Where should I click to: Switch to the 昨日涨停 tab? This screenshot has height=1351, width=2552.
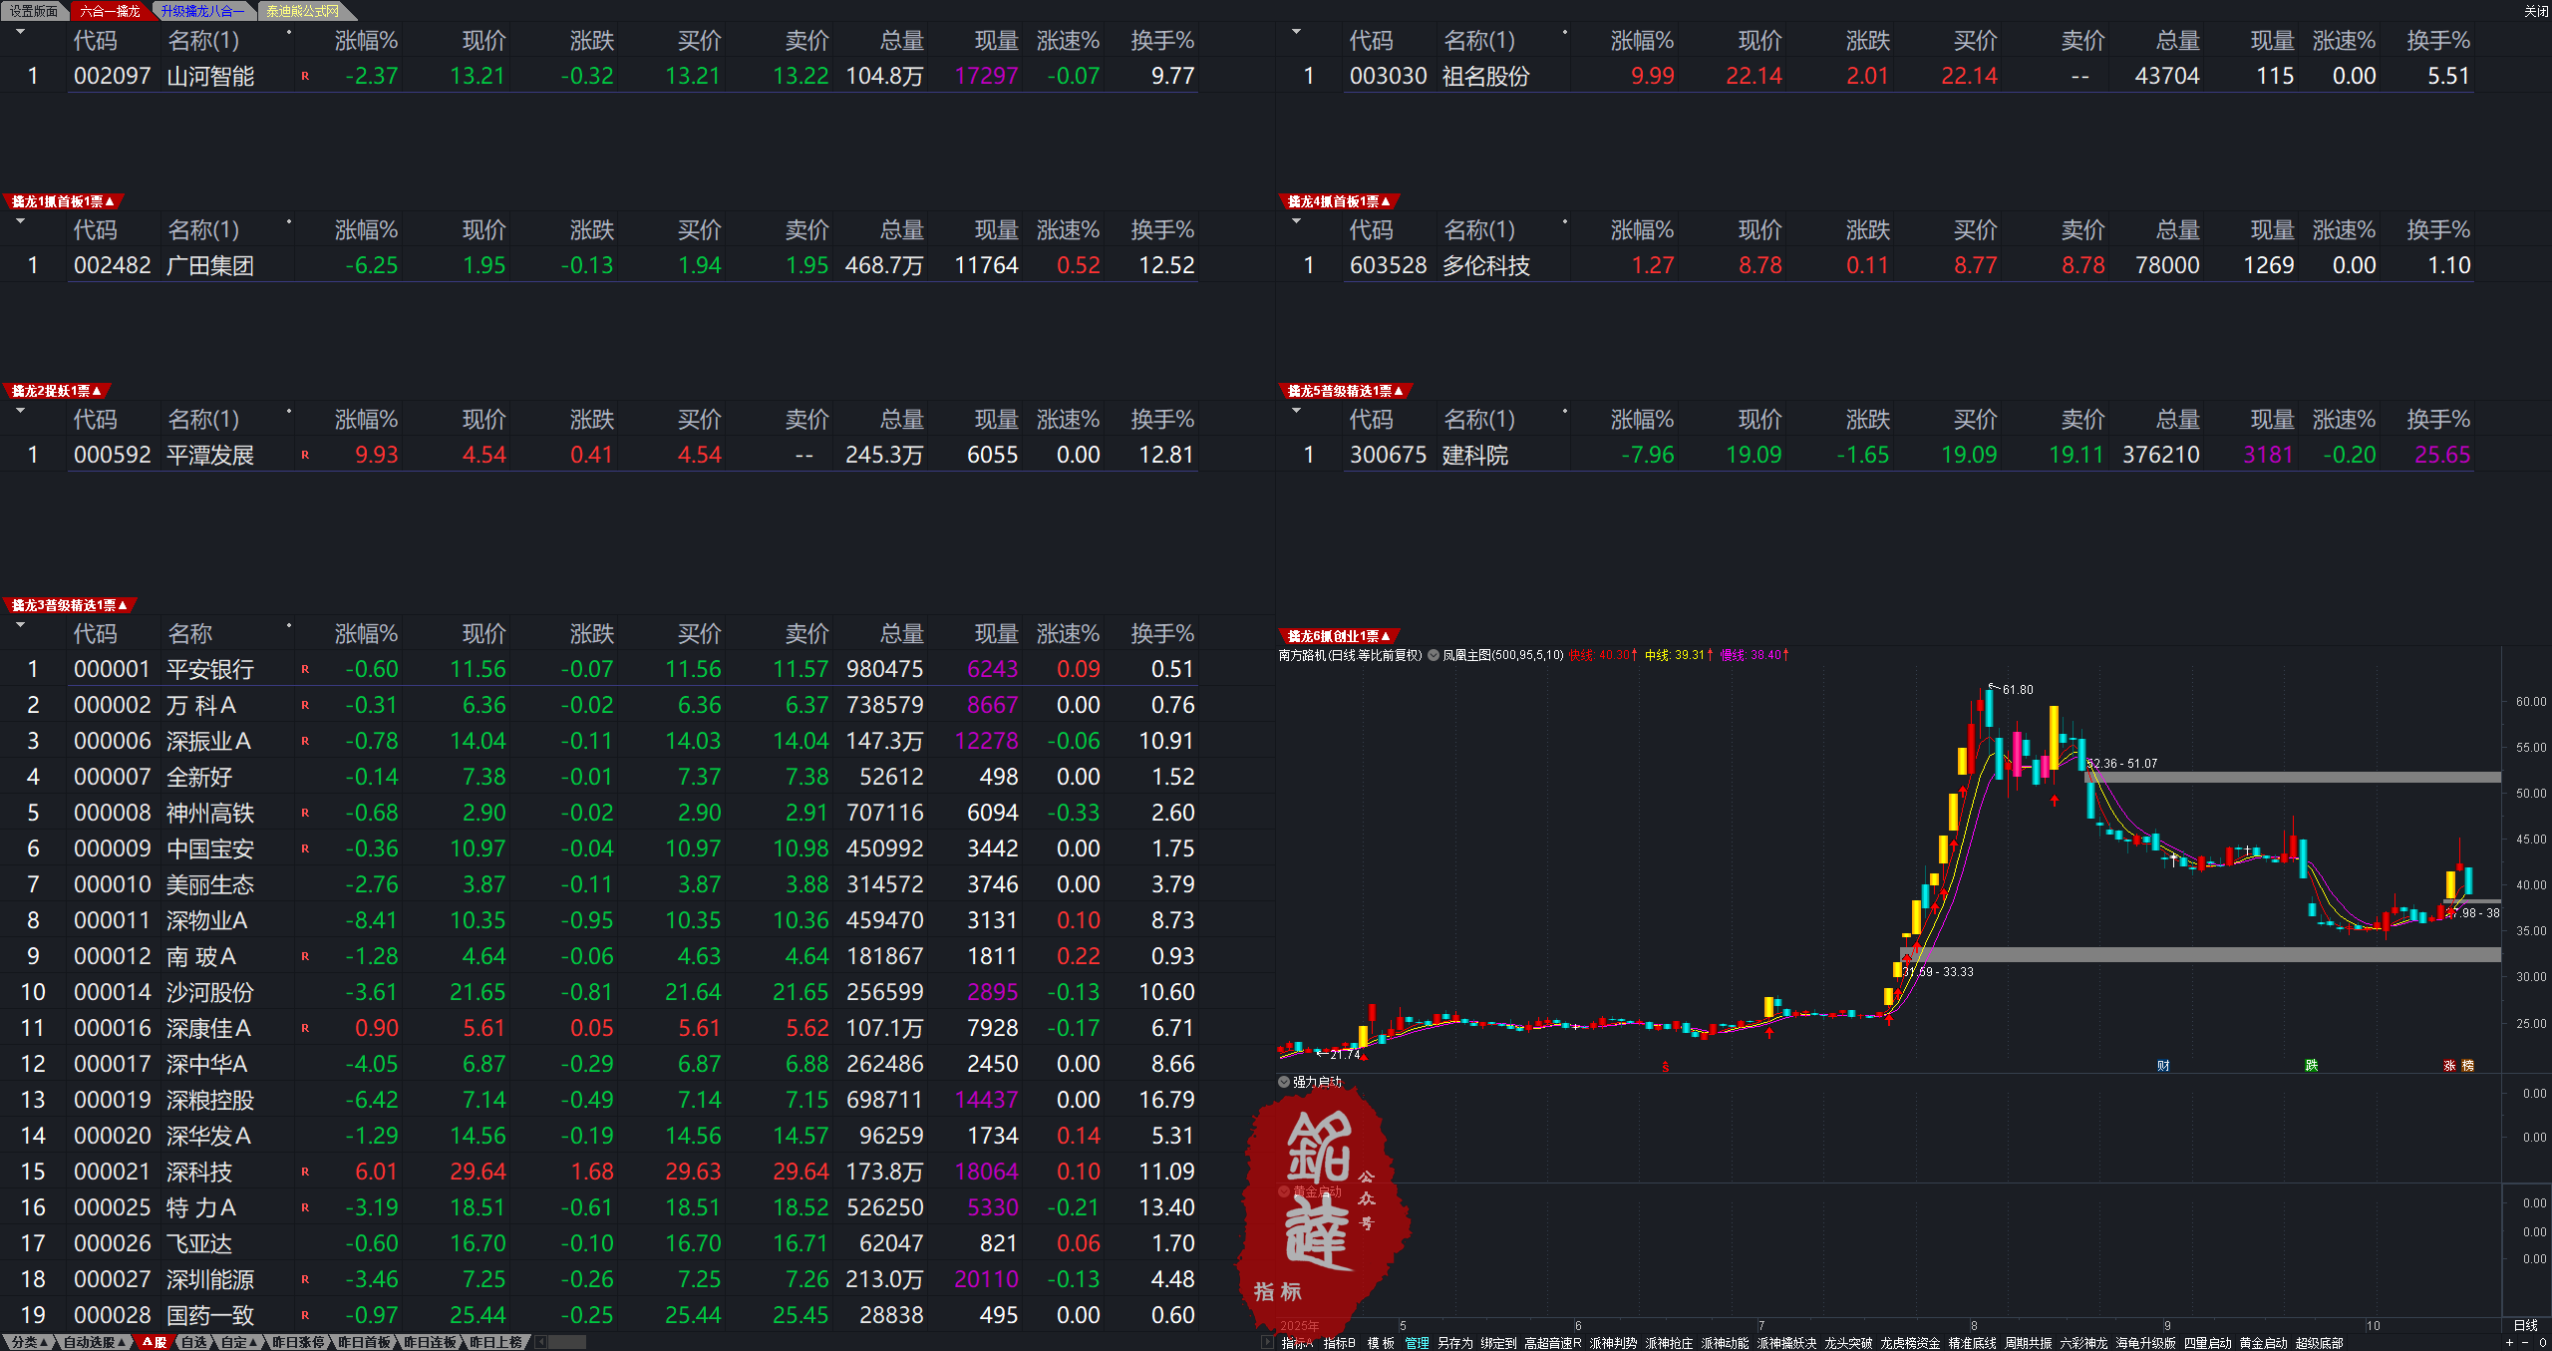point(299,1343)
